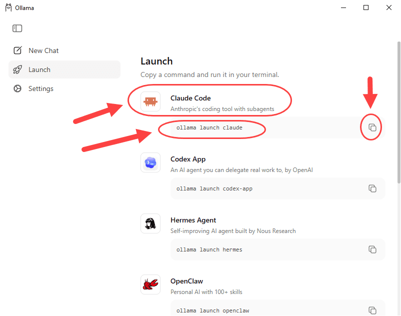Maximize the Ollama window
Screen dimensions: 401x316
click(x=366, y=7)
